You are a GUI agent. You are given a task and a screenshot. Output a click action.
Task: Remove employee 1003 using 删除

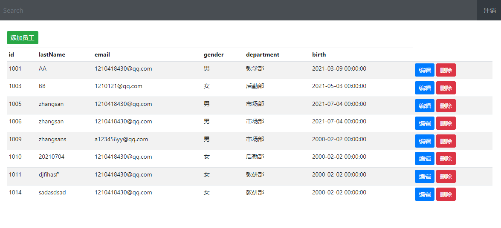point(446,88)
